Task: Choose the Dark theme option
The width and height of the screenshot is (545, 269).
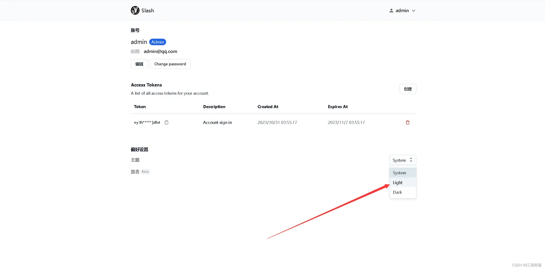Action: pos(403,192)
